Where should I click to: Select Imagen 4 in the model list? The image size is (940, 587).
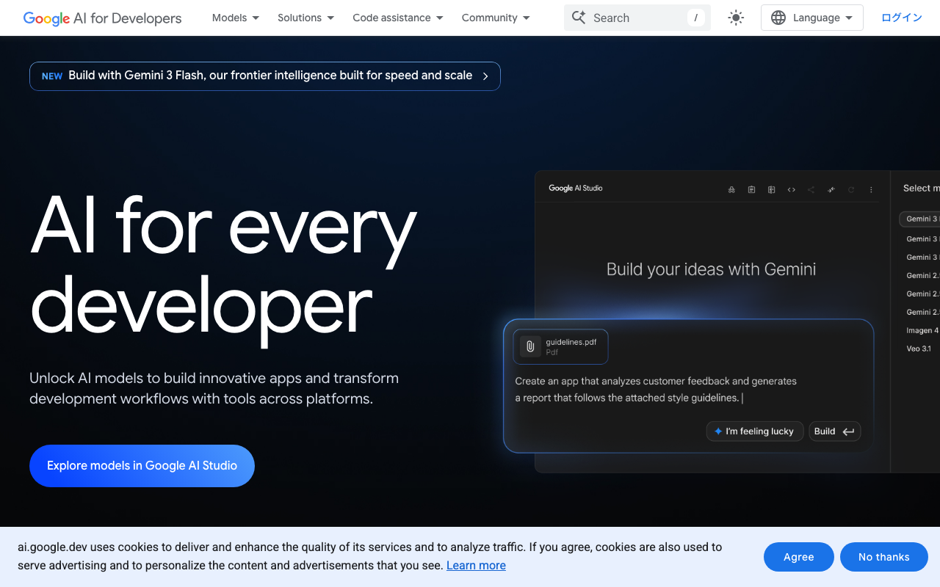[922, 330]
